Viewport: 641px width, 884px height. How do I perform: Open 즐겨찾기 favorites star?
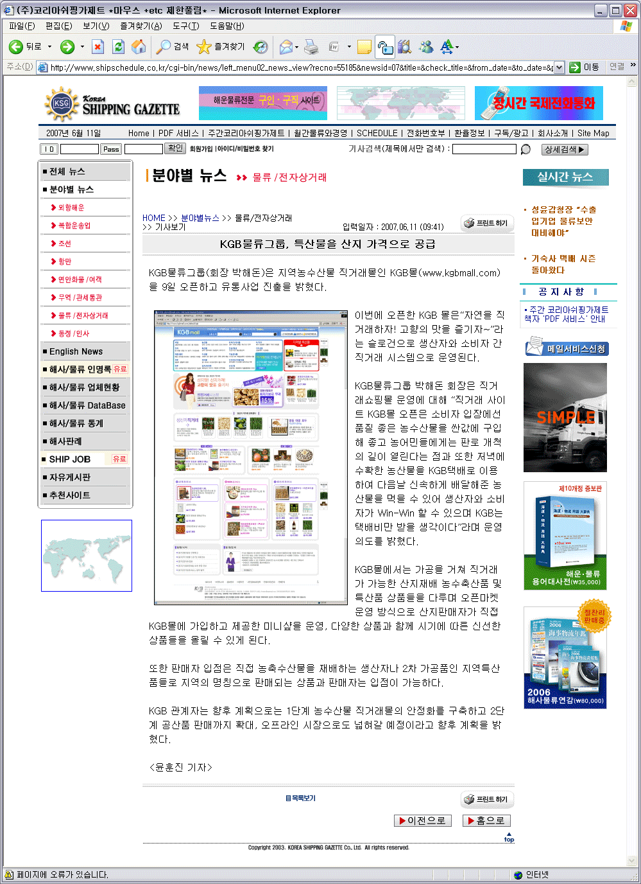(221, 46)
